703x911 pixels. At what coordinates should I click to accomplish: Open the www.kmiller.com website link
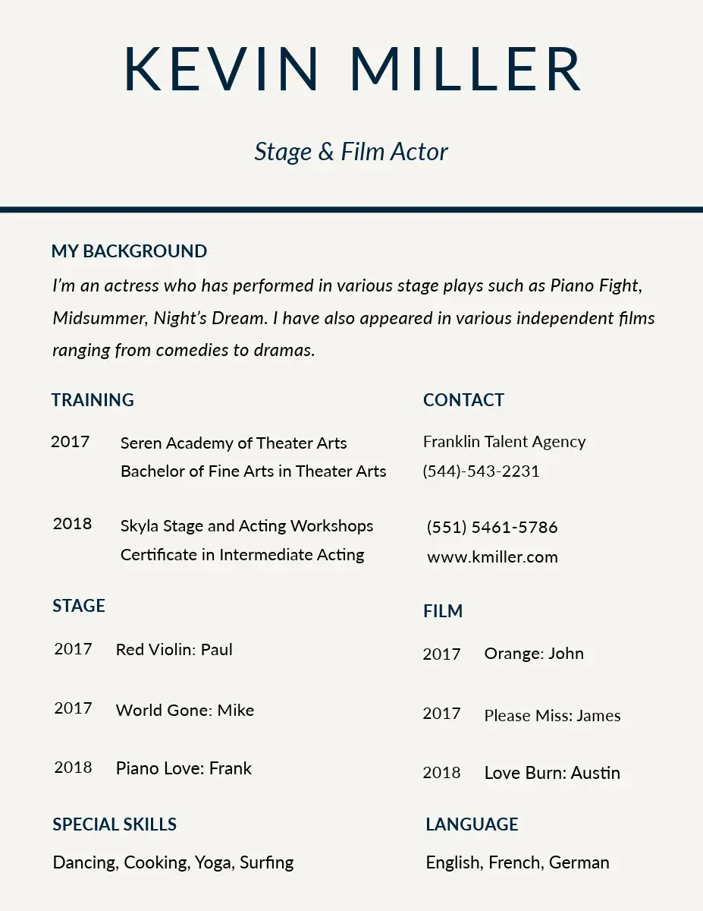point(492,557)
